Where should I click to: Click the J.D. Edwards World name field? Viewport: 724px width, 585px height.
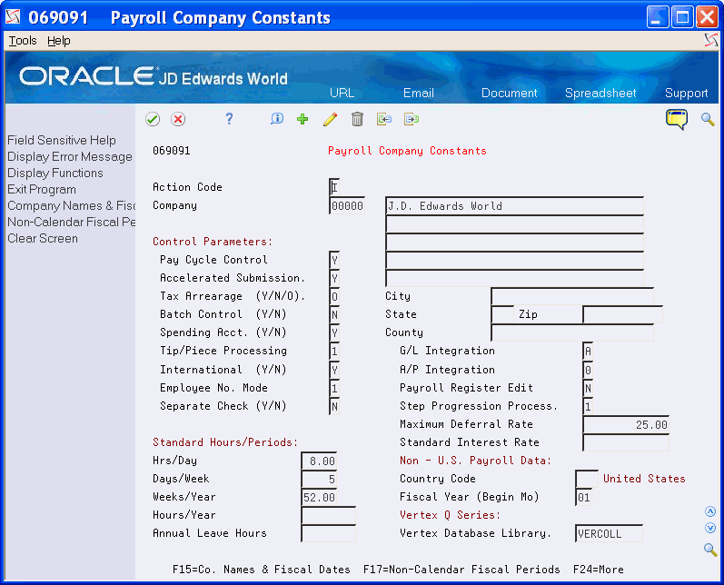514,205
